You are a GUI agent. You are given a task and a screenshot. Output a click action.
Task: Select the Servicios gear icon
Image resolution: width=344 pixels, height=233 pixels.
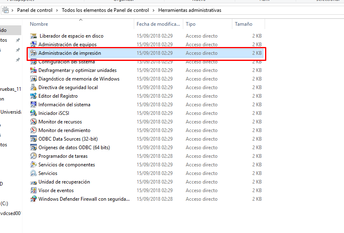coord(34,173)
